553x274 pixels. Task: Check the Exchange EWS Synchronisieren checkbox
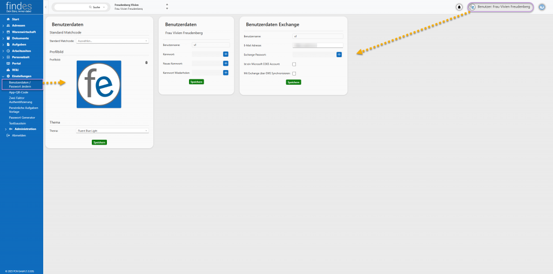[x=294, y=73]
